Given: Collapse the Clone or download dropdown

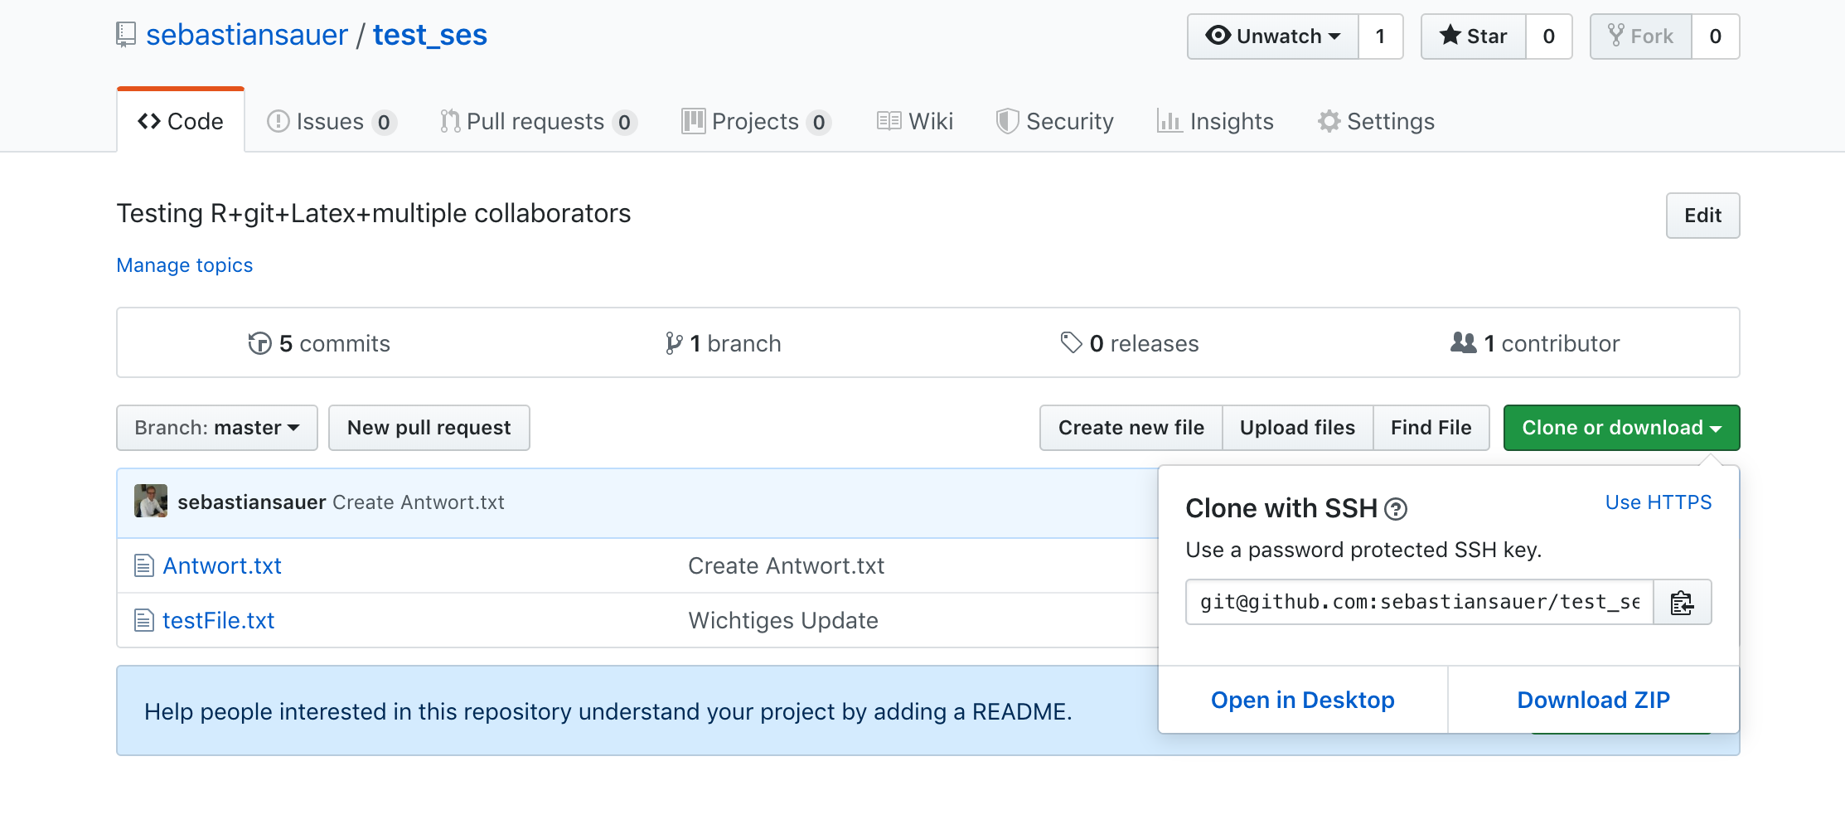Looking at the screenshot, I should coord(1621,428).
